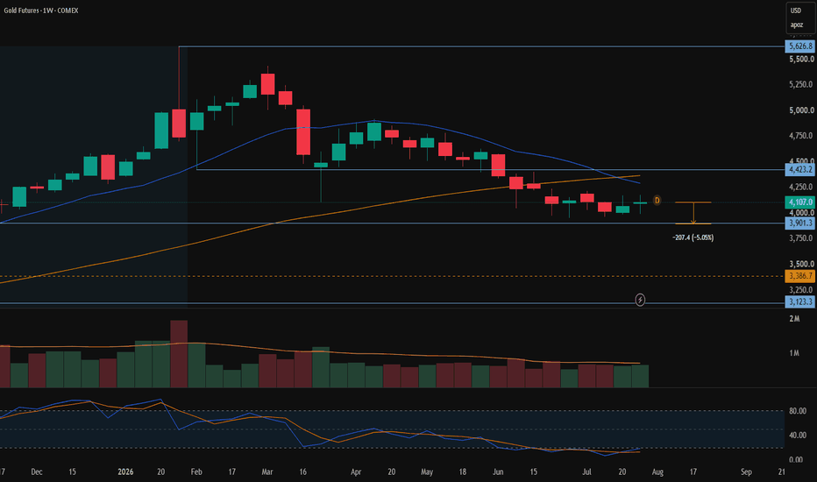Click the Apr label on time axis
Image resolution: width=817 pixels, height=482 pixels.
(x=356, y=472)
